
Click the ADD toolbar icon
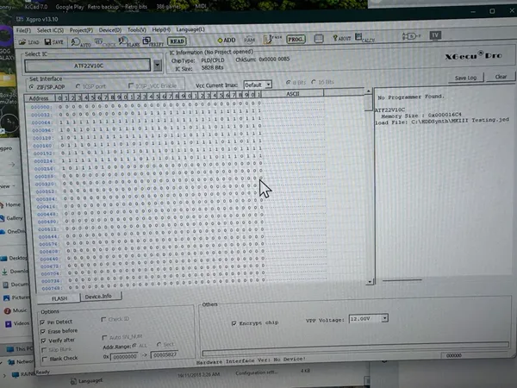pos(227,41)
